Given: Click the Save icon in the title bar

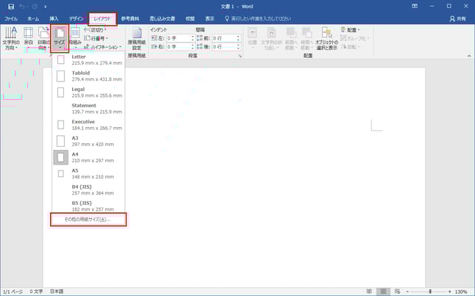Looking at the screenshot, I should (x=11, y=7).
